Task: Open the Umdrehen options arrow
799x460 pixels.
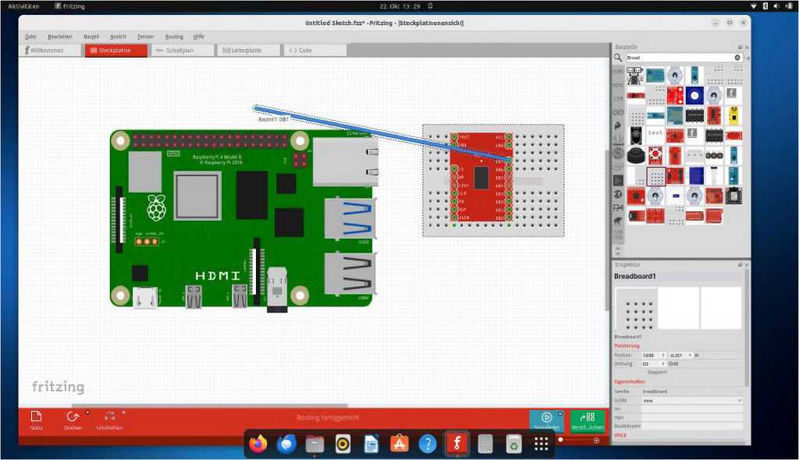Action: [x=123, y=412]
